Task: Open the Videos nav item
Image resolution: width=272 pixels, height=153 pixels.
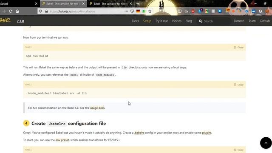Action: coord(177,21)
